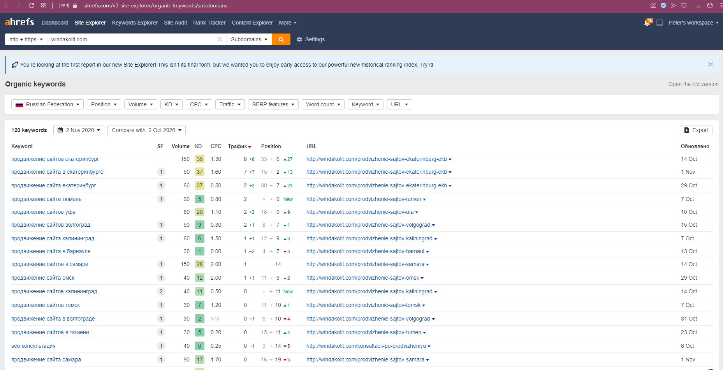The width and height of the screenshot is (723, 370).
Task: Click SF badge for продвижение сайтов калининград
Action: pos(161,291)
